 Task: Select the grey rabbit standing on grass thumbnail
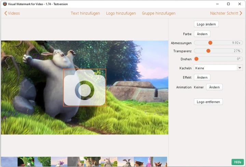(x=109, y=162)
